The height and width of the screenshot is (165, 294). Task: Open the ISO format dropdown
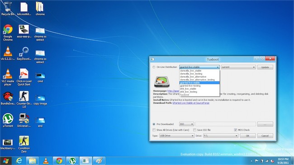pyautogui.click(x=186, y=124)
